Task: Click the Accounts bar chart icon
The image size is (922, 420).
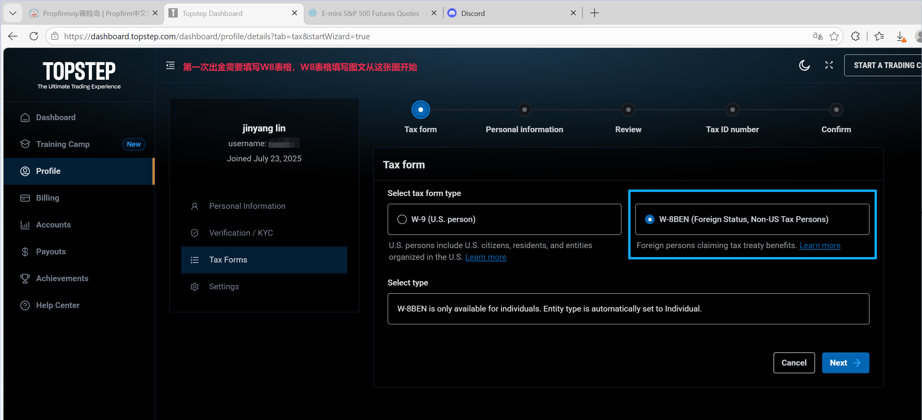Action: pyautogui.click(x=25, y=225)
